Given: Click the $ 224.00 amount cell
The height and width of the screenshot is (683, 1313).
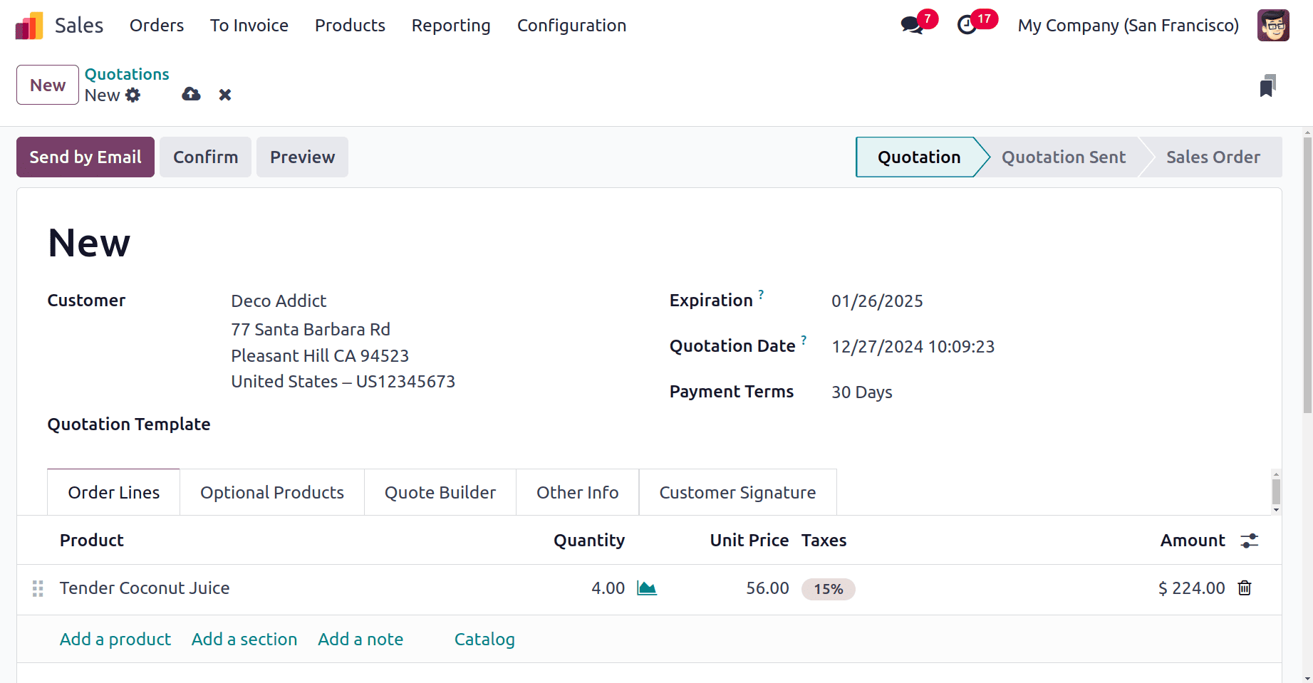Looking at the screenshot, I should 1191,588.
